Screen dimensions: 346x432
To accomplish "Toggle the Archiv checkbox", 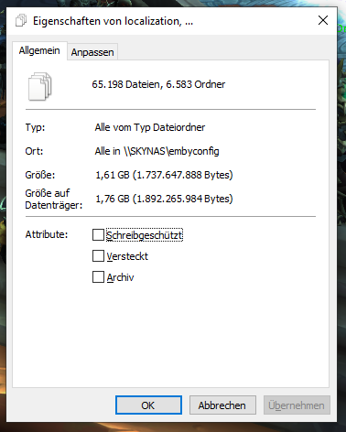I will (x=98, y=277).
